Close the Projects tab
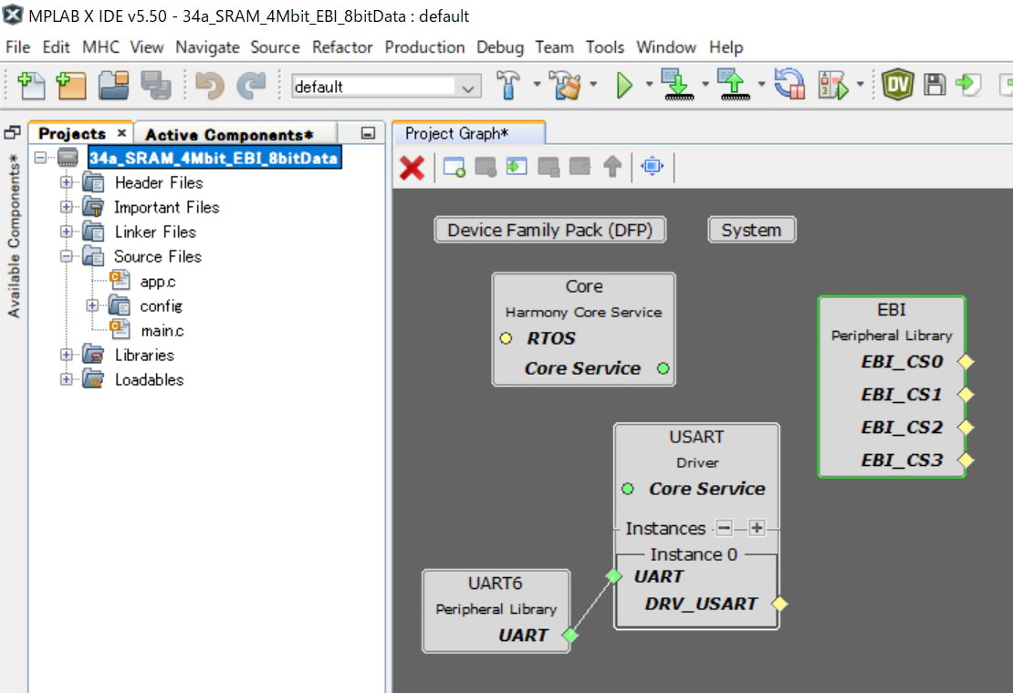This screenshot has height=693, width=1013. 121,133
